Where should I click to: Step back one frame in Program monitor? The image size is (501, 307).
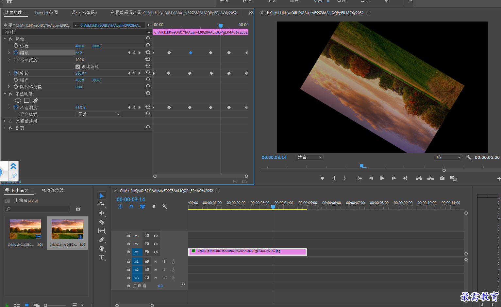pyautogui.click(x=371, y=178)
